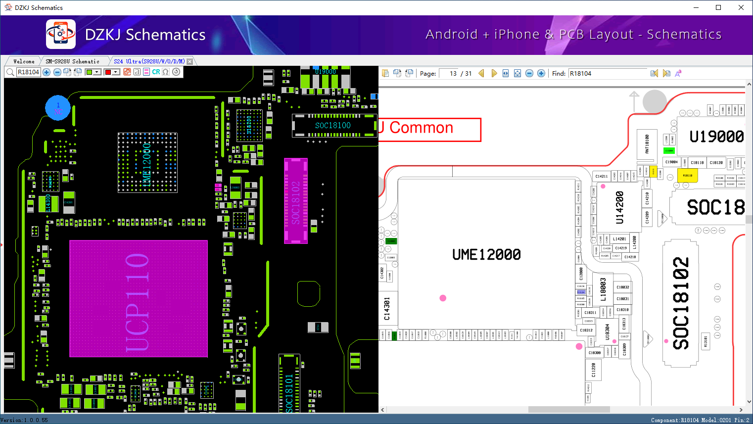The width and height of the screenshot is (753, 424).
Task: Switch to the Welcome tab
Action: (24, 61)
